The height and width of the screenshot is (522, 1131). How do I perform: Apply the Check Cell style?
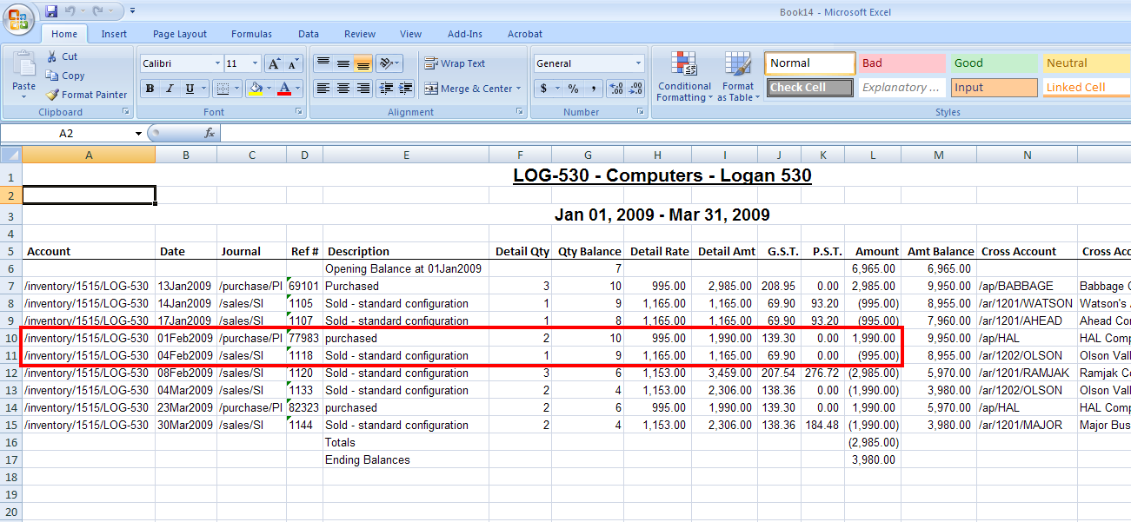pyautogui.click(x=809, y=88)
